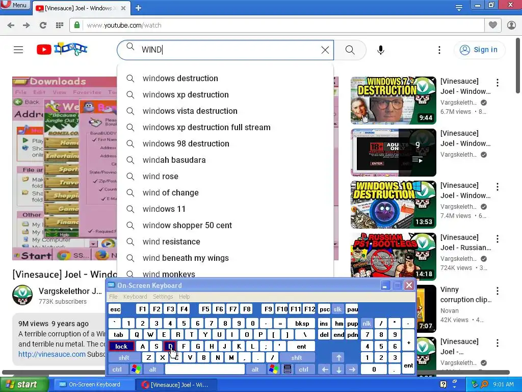The width and height of the screenshot is (522, 392).
Task: Click the esc key on keyboard
Action: point(115,309)
